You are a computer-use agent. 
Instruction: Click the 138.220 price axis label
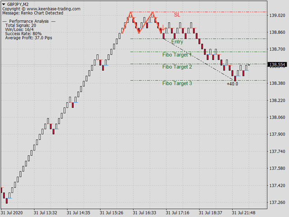tap(277, 100)
